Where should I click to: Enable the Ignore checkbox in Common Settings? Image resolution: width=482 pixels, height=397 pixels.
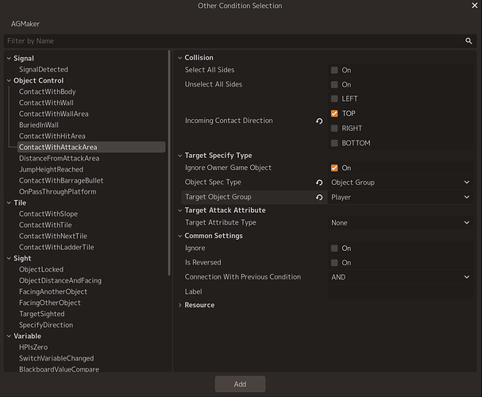click(x=334, y=249)
